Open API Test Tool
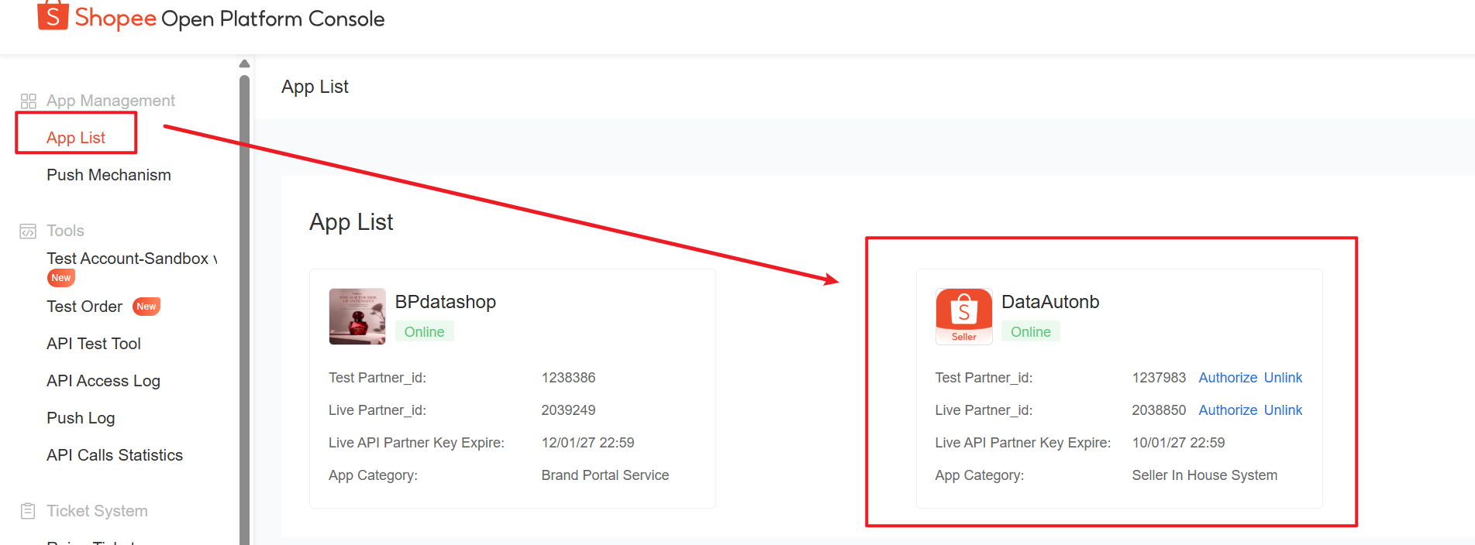This screenshot has height=545, width=1475. pyautogui.click(x=94, y=344)
